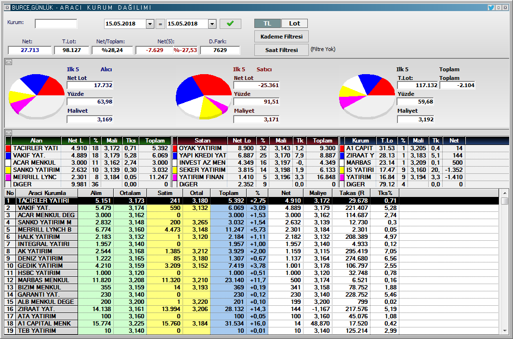Select row ZIRAAT YAT. in main table

(252, 309)
